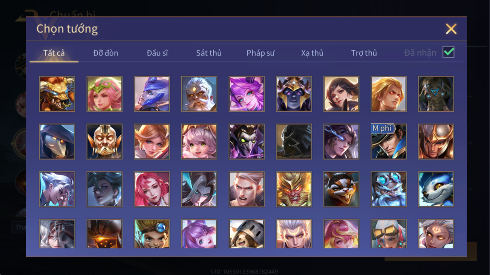Toggle the "Đã nhận" checkbox
Image resolution: width=490 pixels, height=275 pixels.
click(448, 52)
